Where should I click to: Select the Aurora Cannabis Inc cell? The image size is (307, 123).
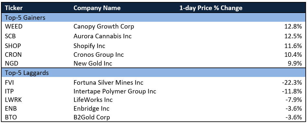pyautogui.click(x=103, y=36)
